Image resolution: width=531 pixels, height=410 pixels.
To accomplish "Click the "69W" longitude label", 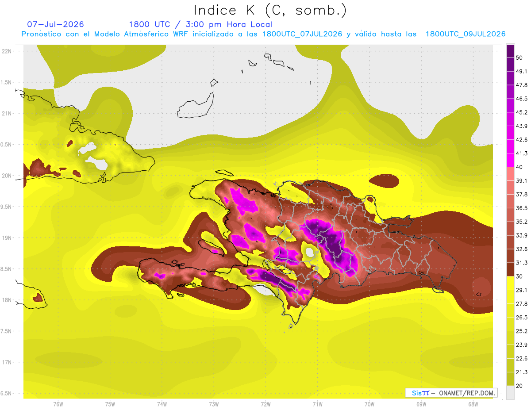I will (x=421, y=404).
